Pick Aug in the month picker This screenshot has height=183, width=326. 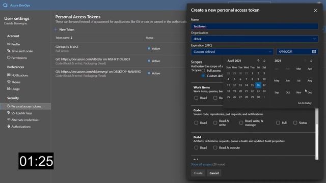pyautogui.click(x=310, y=80)
